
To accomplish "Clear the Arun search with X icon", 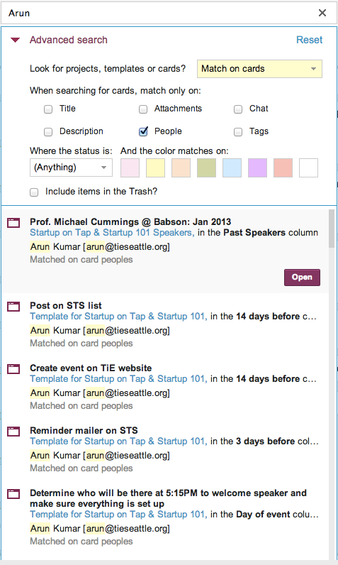I will pos(322,13).
